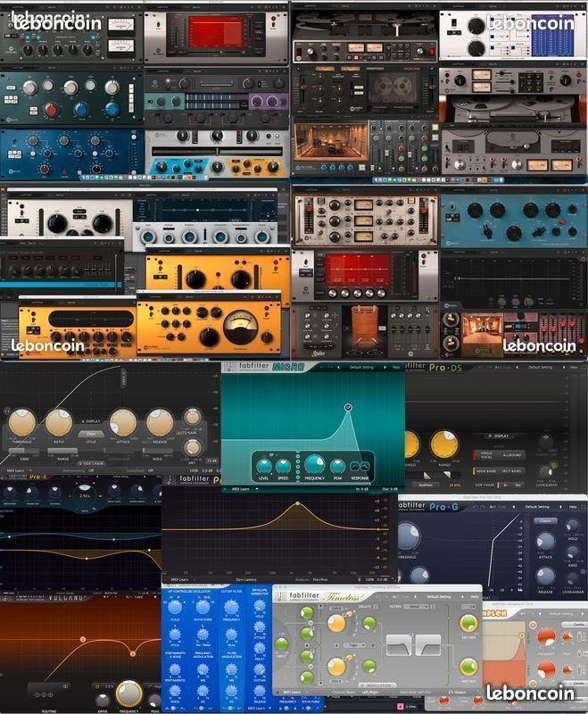Open the MIDI Learn menu in the compressor

17,470
